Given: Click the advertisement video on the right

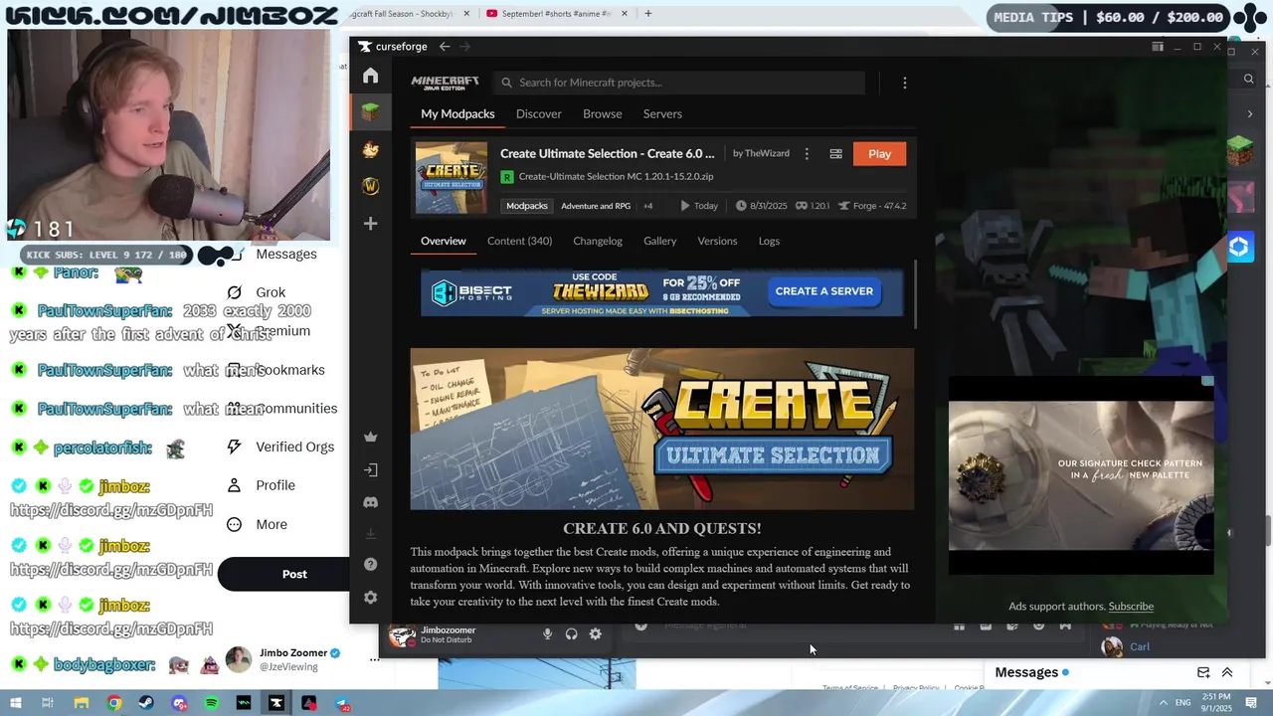Looking at the screenshot, I should click(1081, 475).
